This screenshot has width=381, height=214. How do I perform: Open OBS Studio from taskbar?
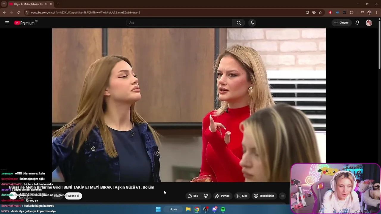(205, 209)
